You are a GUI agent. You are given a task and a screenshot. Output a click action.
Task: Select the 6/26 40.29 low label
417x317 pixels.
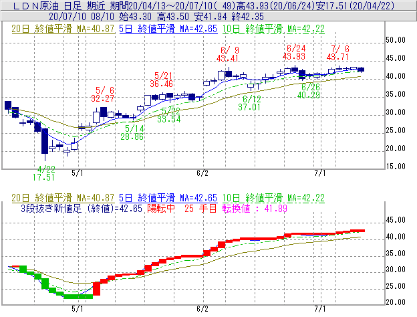click(309, 91)
